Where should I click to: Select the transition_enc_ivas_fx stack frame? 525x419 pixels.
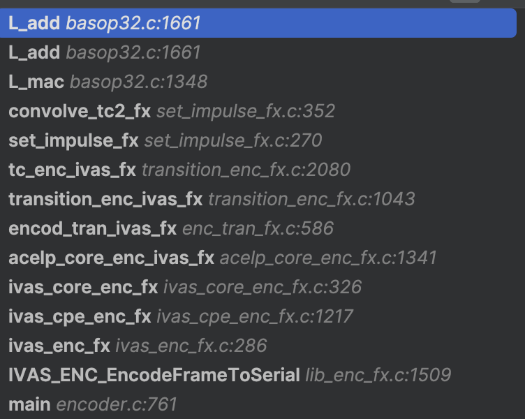tap(105, 199)
